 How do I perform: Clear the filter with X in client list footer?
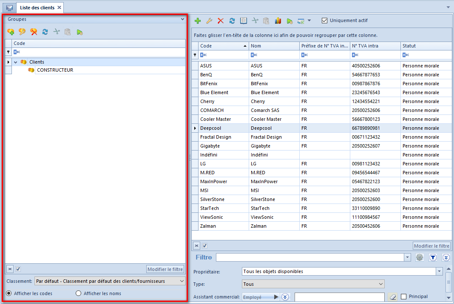point(196,245)
